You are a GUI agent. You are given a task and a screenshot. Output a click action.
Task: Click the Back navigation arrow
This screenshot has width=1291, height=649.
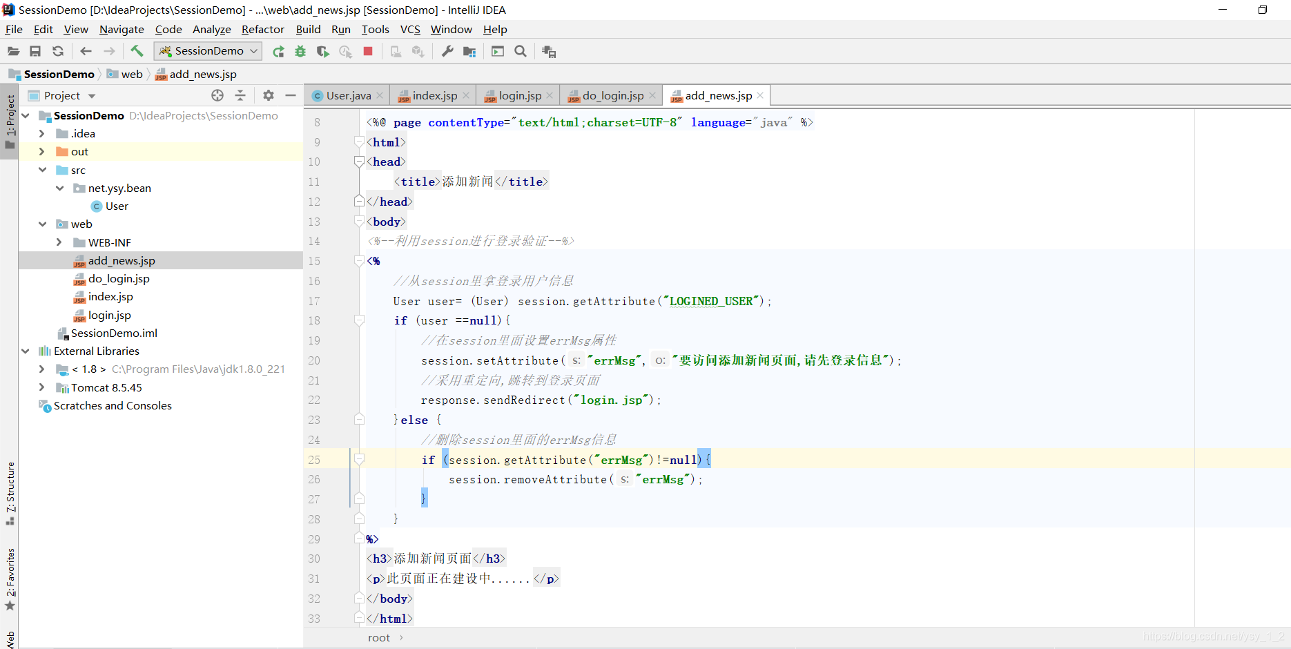tap(86, 51)
